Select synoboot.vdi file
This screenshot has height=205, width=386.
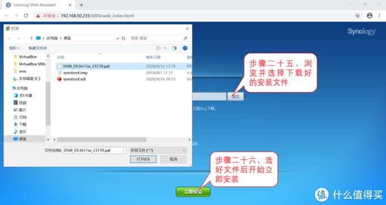click(x=74, y=79)
